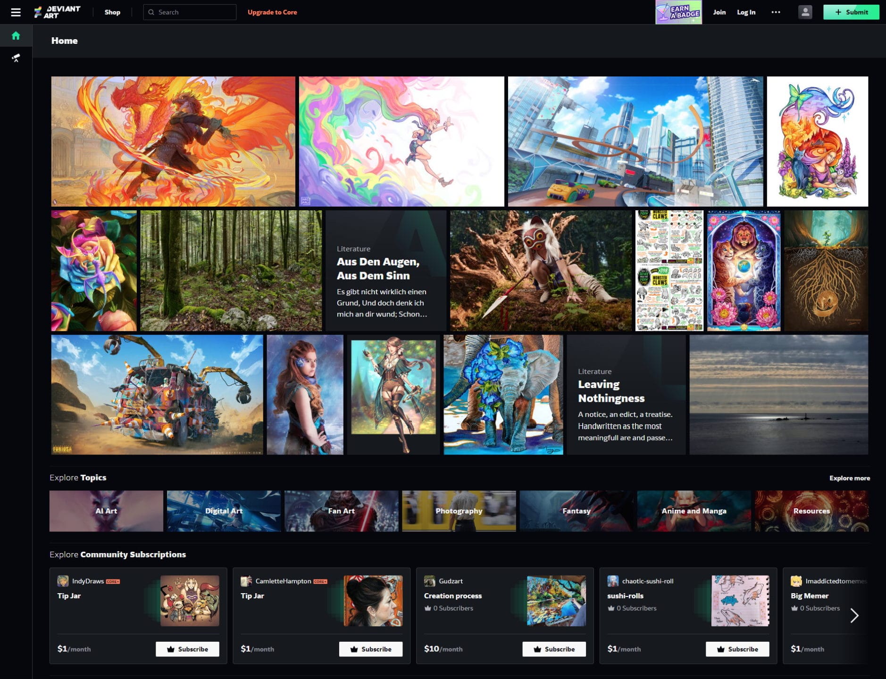Open the fire dragon artwork thumbnail
The width and height of the screenshot is (886, 679).
[x=173, y=141]
